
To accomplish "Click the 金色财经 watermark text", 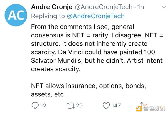I will point(154,109).
